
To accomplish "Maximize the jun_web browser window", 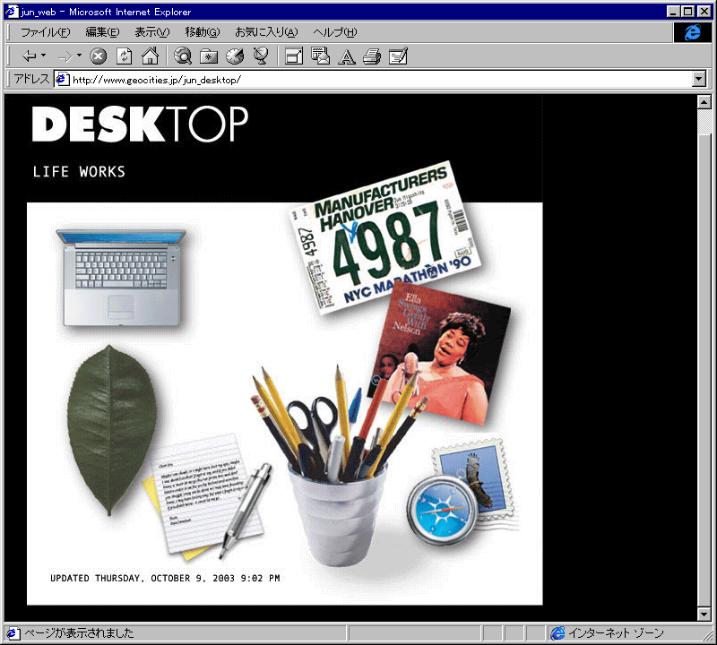I will (x=688, y=12).
